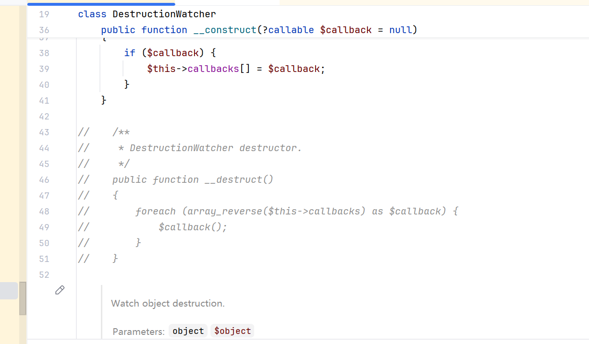Click gutter line number 41

(x=44, y=100)
